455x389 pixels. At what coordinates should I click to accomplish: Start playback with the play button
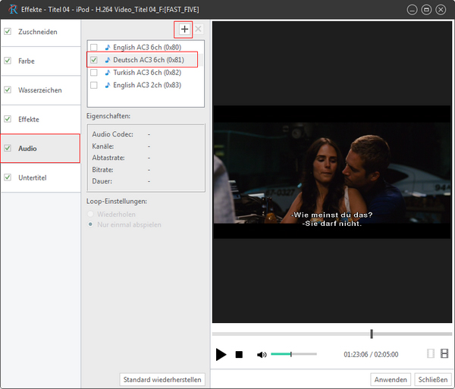(x=221, y=354)
